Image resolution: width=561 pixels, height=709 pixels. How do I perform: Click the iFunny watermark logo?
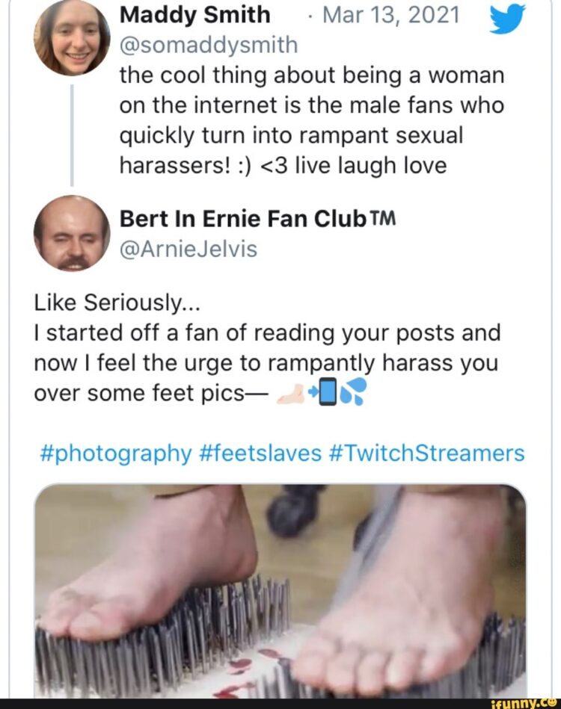pos(531,702)
